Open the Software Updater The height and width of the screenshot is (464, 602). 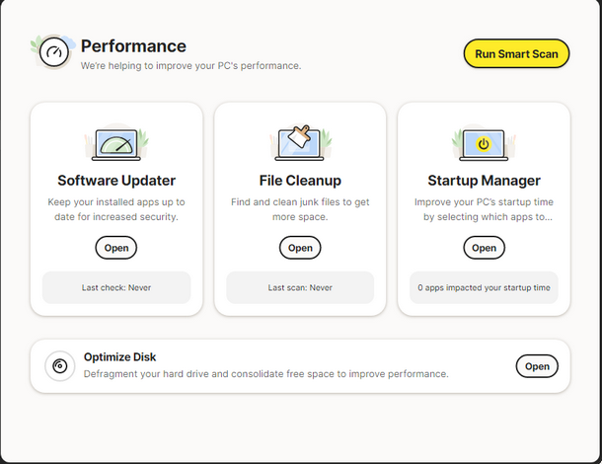pyautogui.click(x=116, y=248)
